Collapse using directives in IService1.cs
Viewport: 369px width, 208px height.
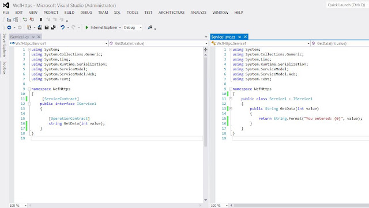point(29,50)
